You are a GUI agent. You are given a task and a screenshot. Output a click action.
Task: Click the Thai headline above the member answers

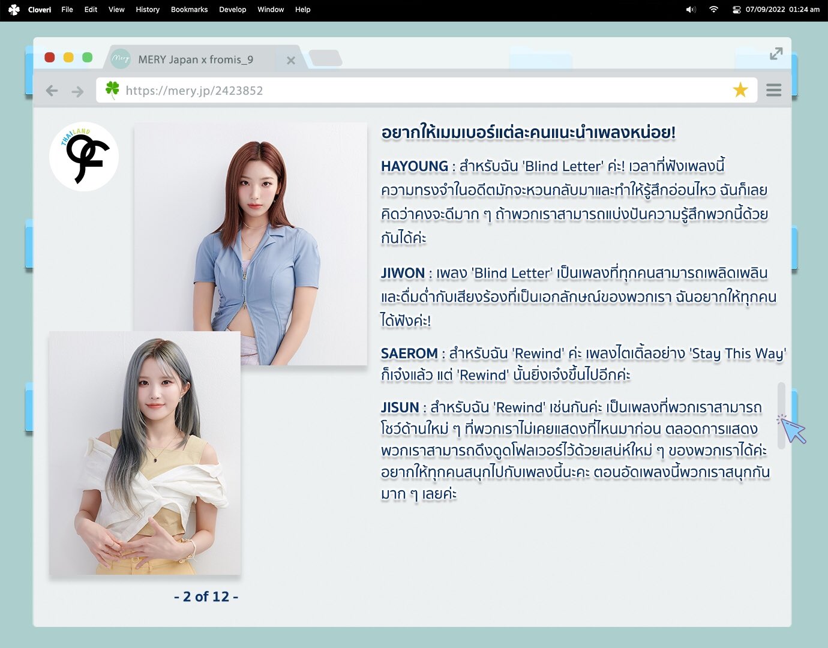529,133
